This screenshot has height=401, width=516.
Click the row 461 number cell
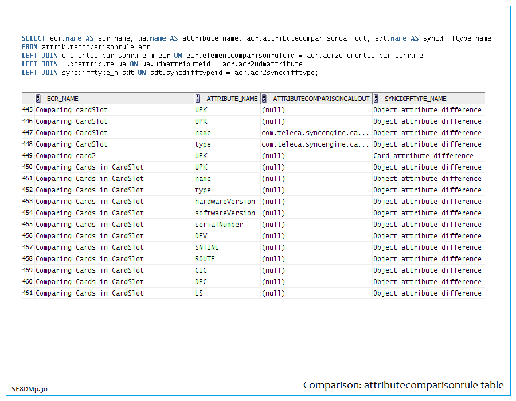click(x=28, y=293)
